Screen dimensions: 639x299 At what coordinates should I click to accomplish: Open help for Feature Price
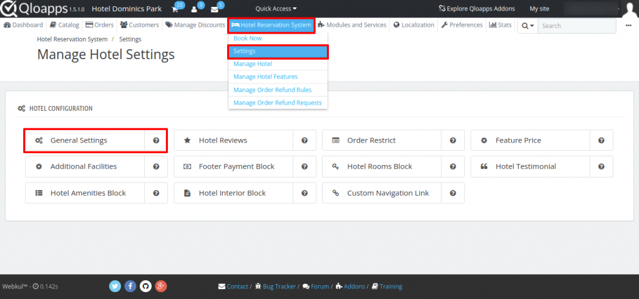[x=601, y=140]
